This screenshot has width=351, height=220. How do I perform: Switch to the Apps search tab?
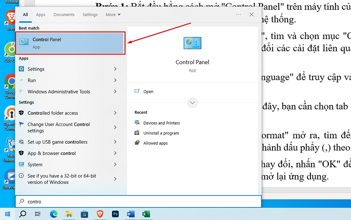click(41, 15)
